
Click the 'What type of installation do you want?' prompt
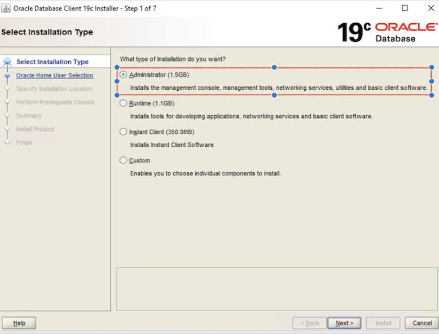[x=173, y=59]
